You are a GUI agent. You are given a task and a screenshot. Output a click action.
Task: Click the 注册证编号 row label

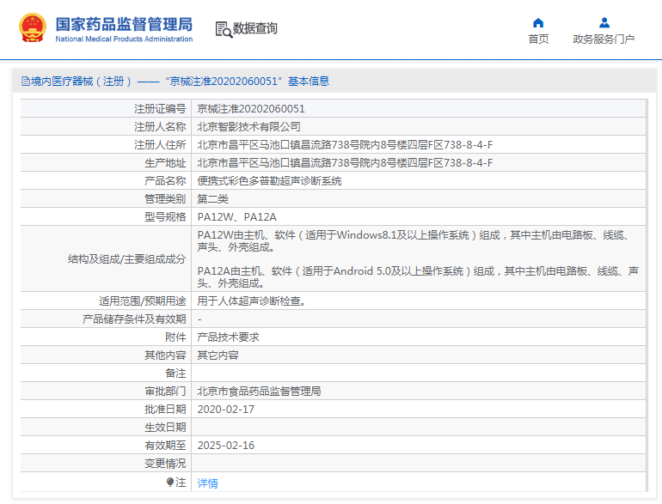coord(160,109)
